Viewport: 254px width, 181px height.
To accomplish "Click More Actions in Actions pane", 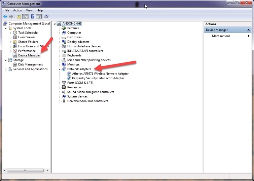I will click(221, 36).
